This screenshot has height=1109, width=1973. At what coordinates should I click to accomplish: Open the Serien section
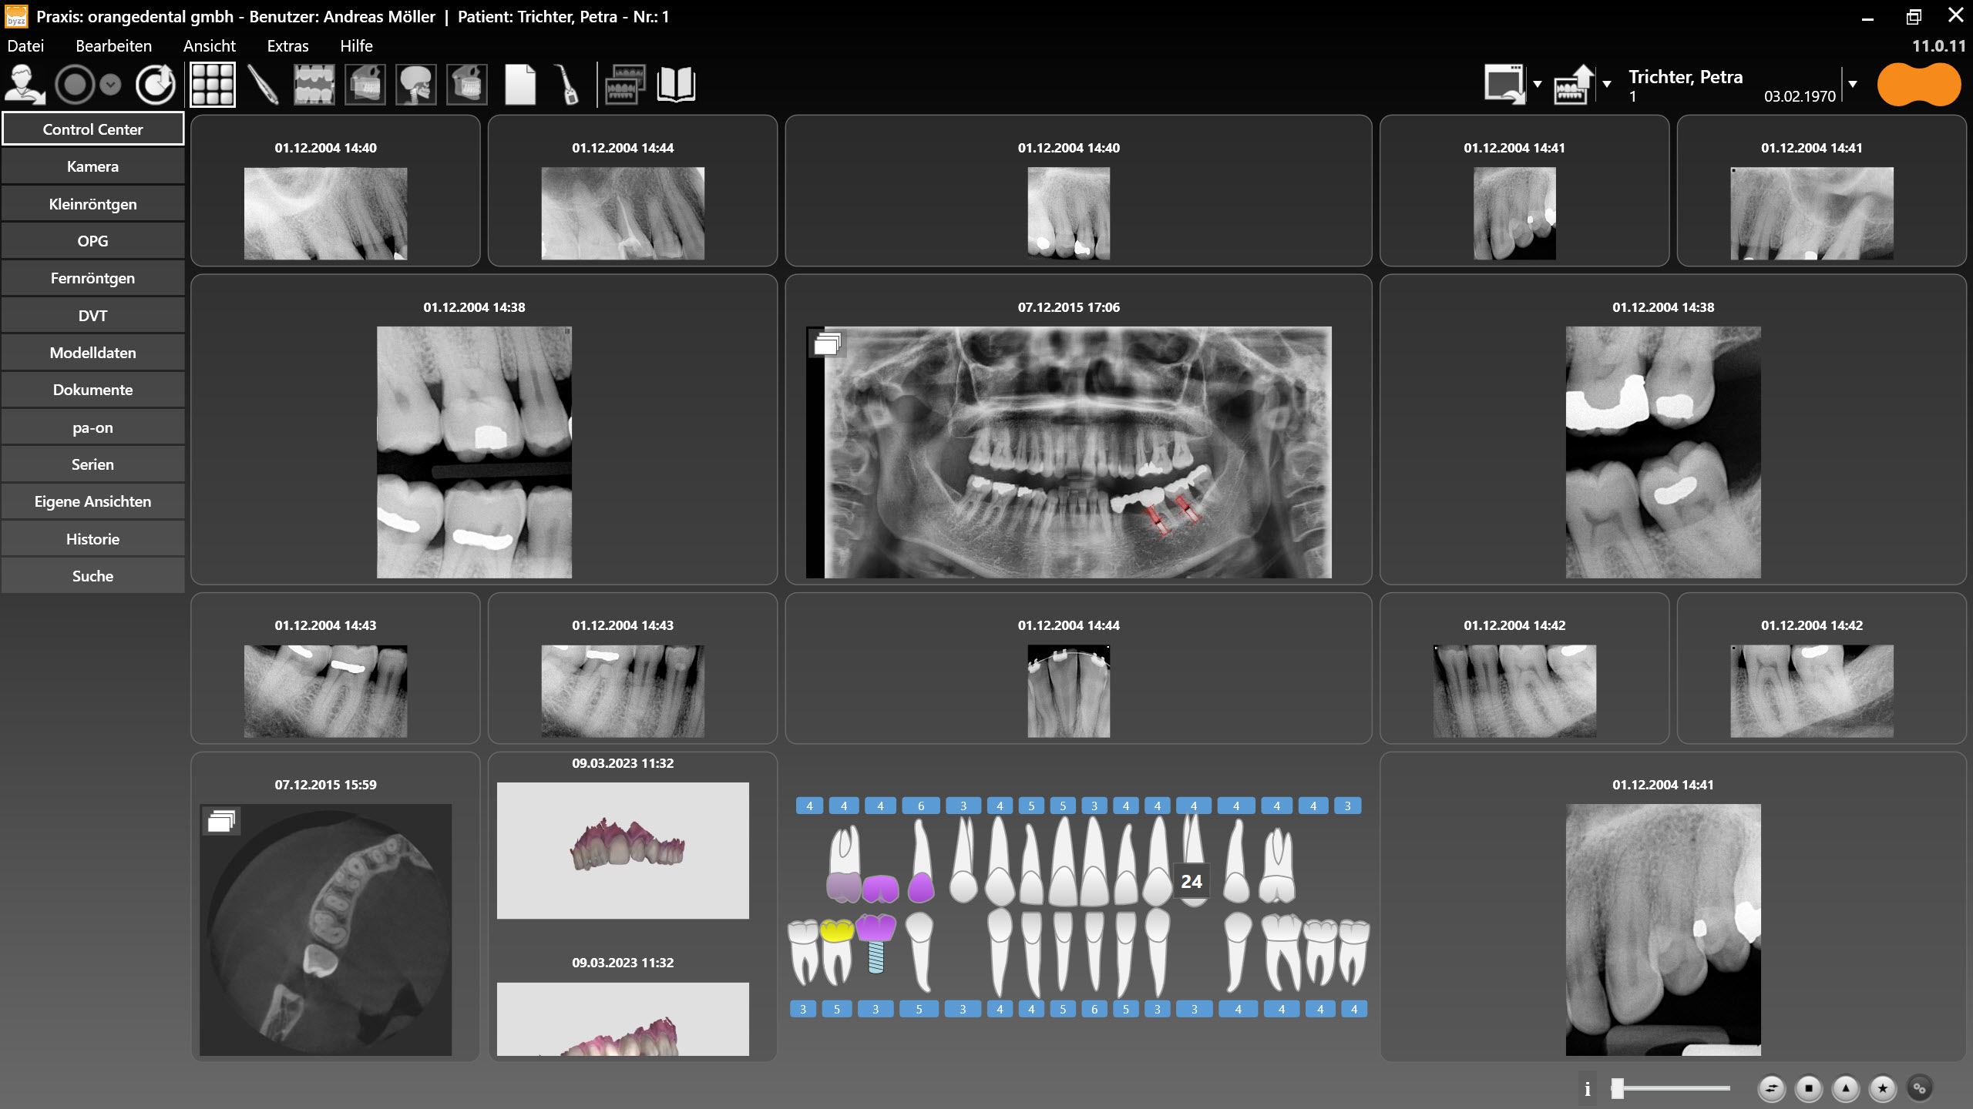pos(92,464)
